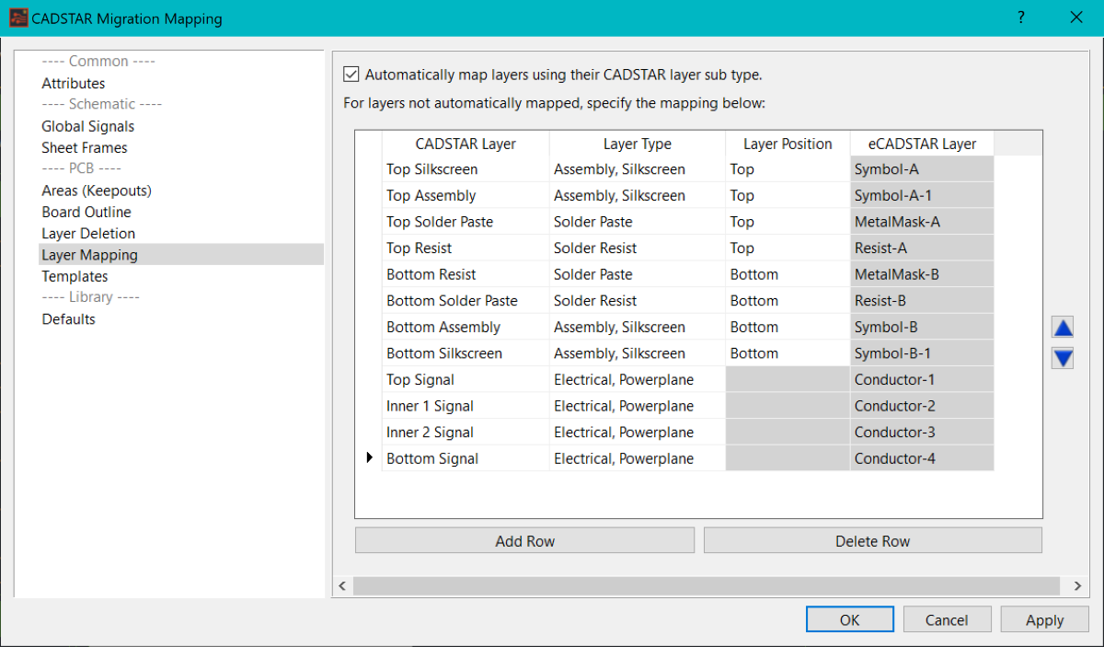
Task: Click the CADSTAR application icon in title bar
Action: point(17,17)
